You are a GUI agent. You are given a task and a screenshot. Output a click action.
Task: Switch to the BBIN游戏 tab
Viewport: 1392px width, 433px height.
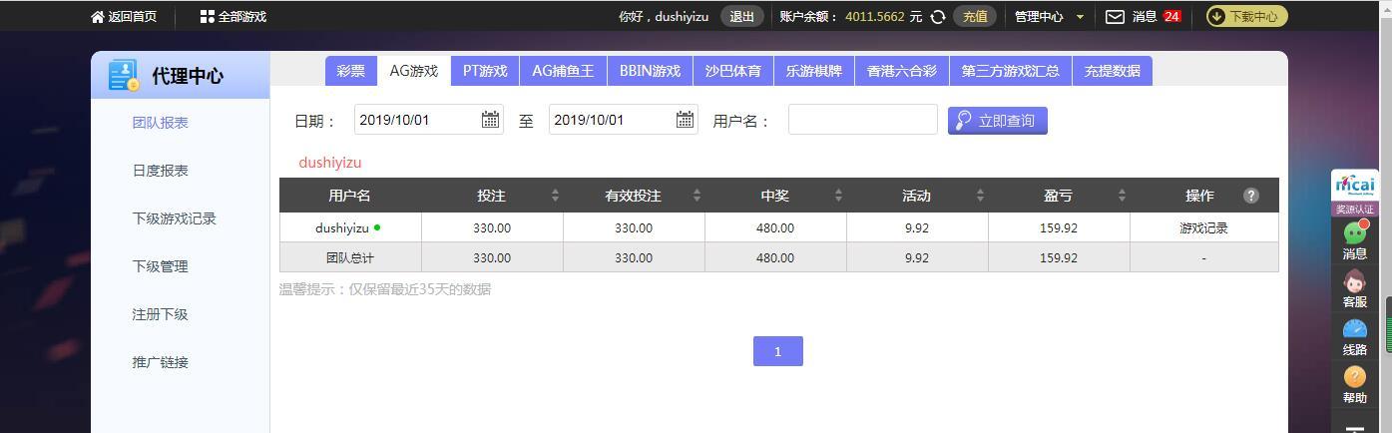(650, 71)
